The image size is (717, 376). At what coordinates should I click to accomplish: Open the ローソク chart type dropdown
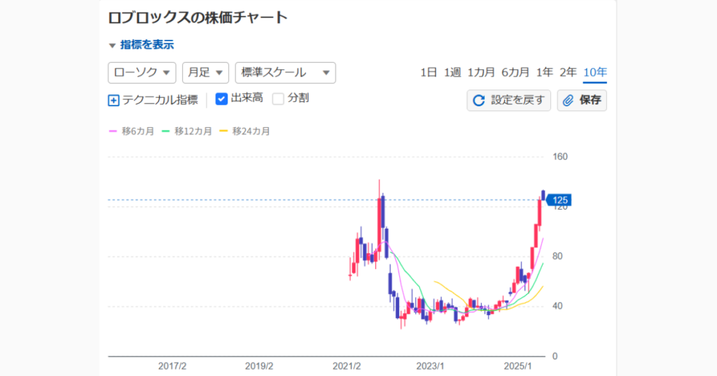141,73
